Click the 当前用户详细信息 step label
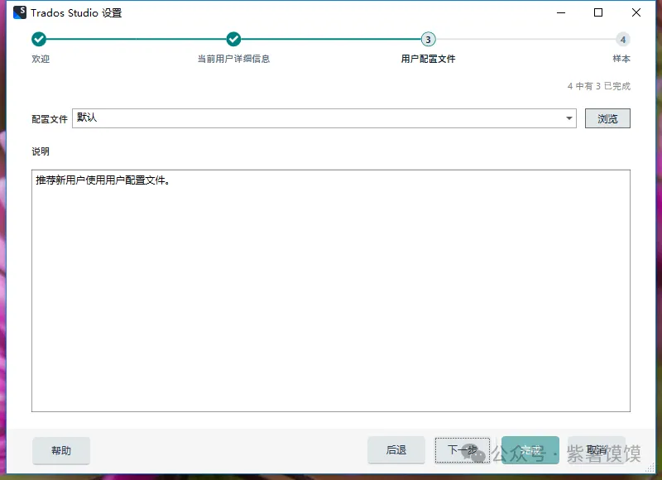Screen dimensions: 662x480 (x=233, y=59)
